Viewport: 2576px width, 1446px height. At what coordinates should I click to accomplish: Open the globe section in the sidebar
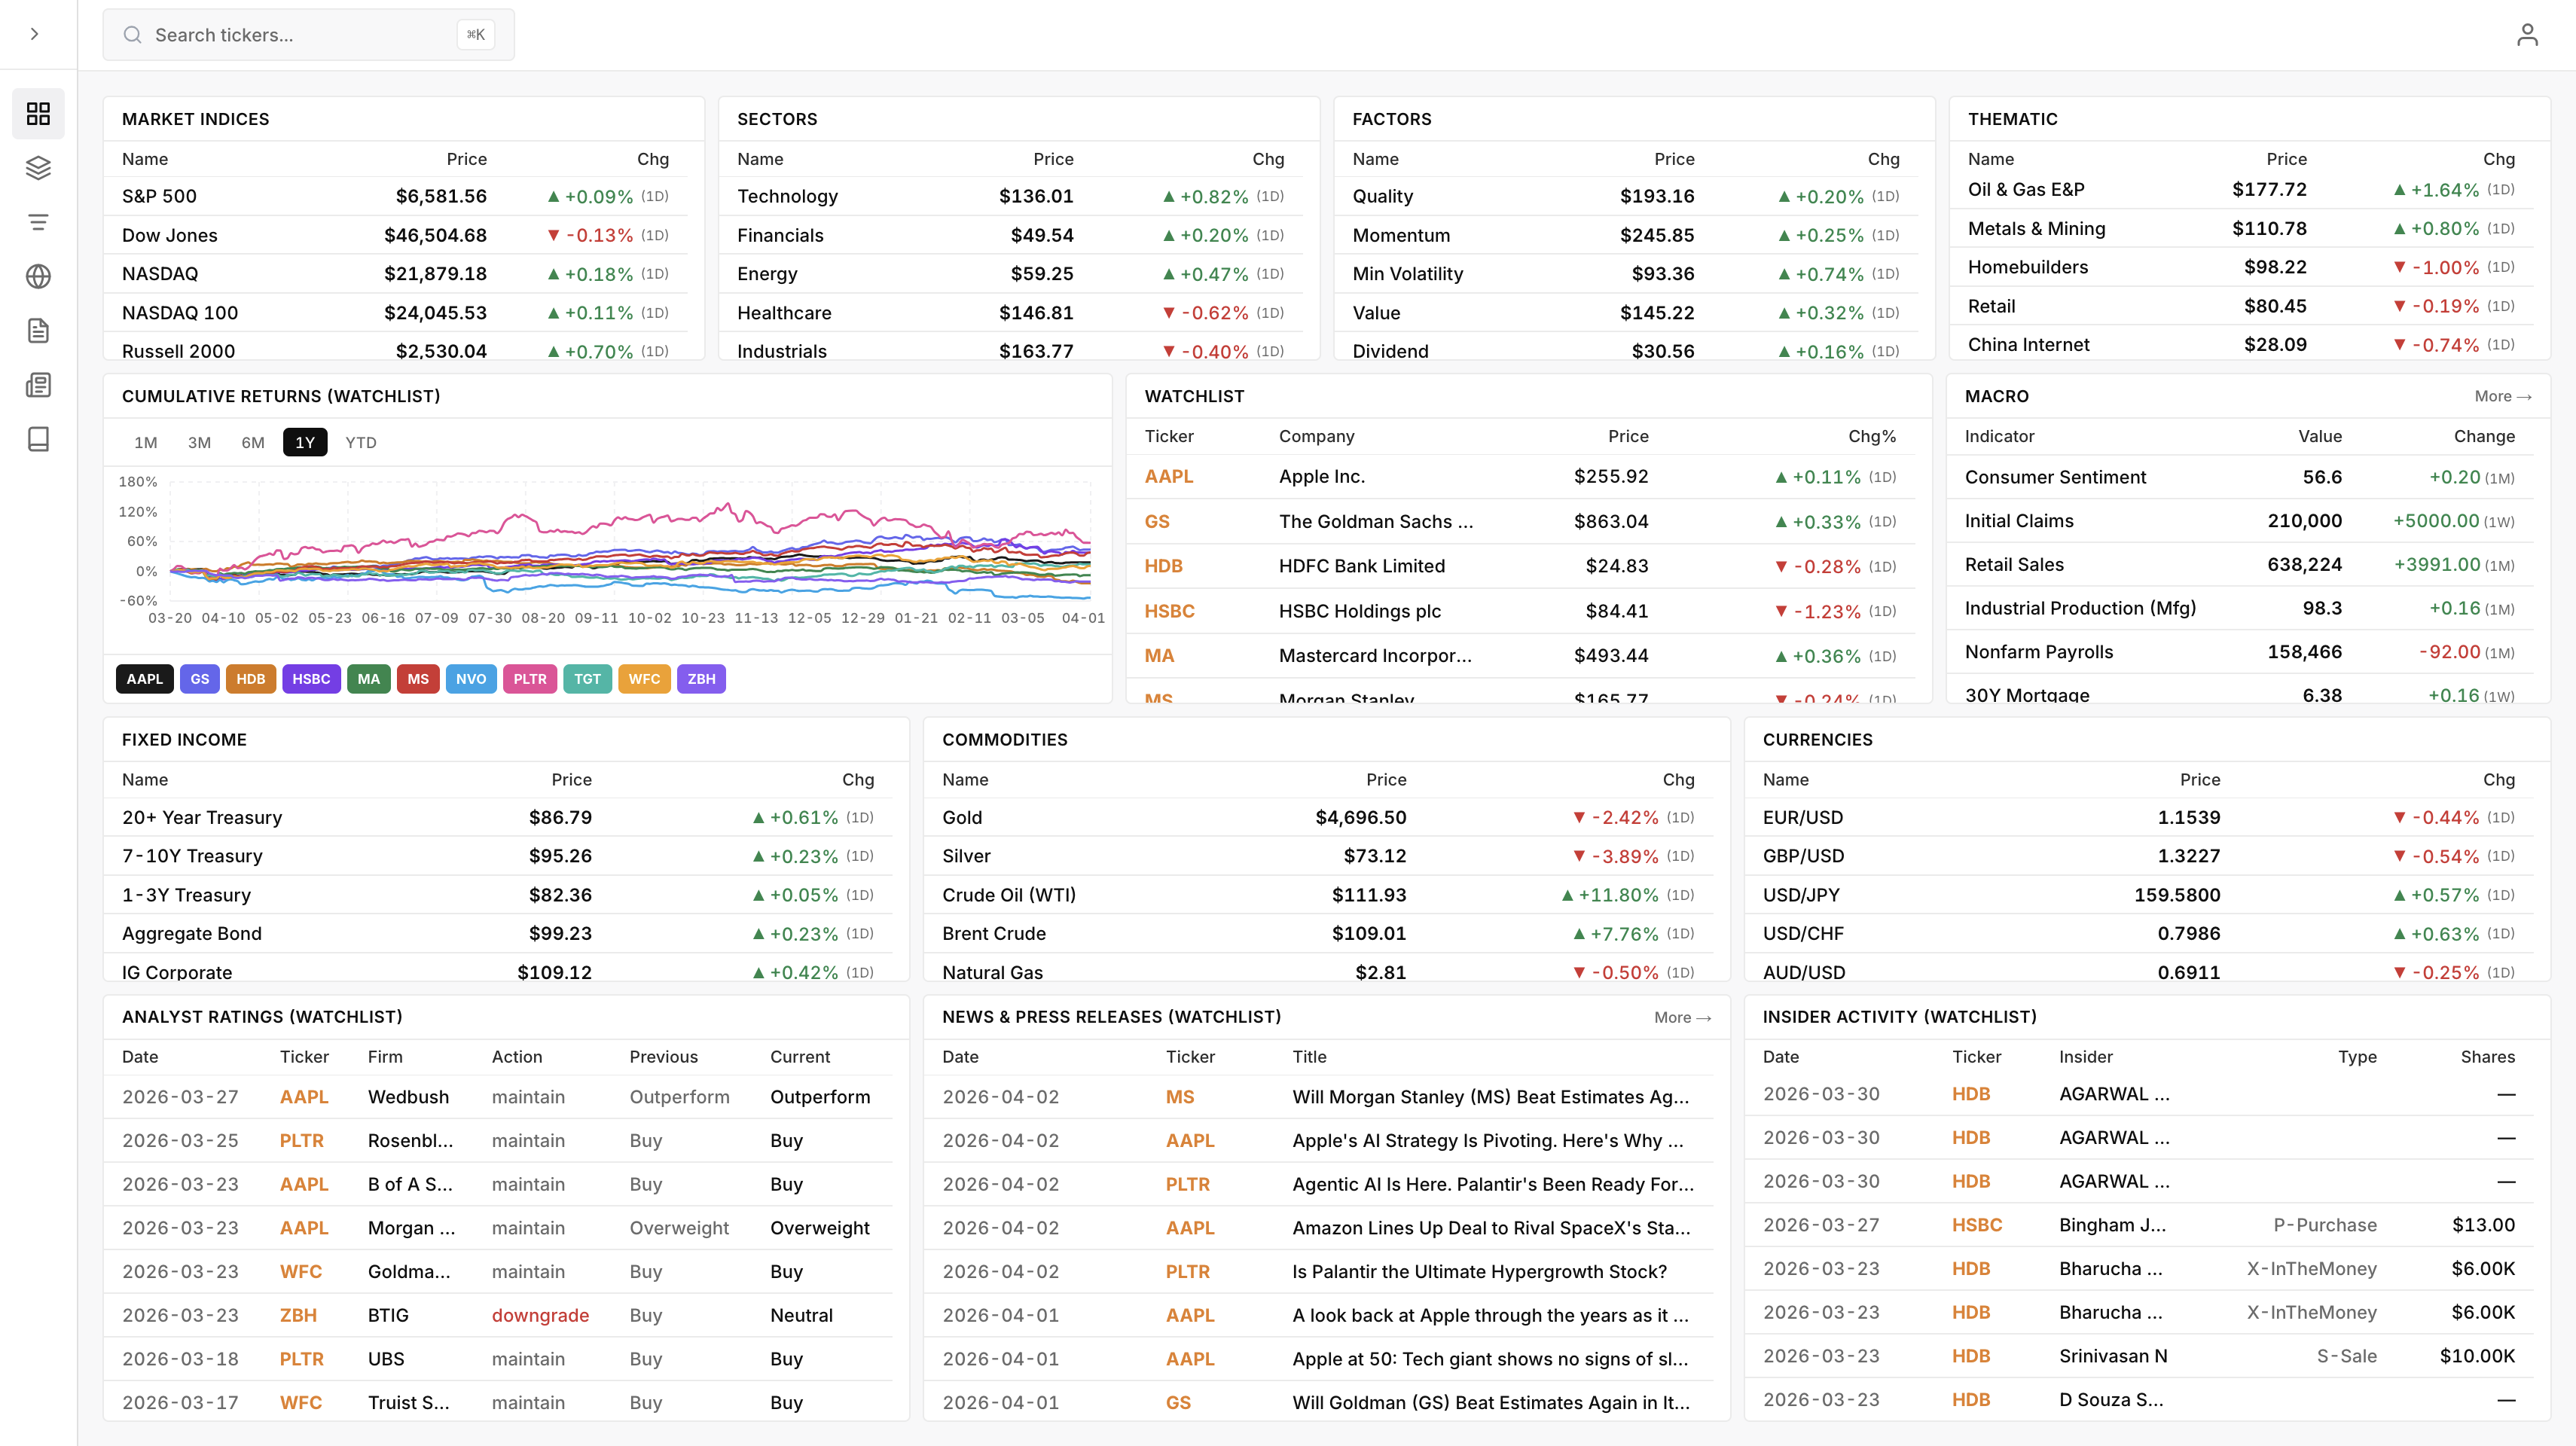(38, 277)
